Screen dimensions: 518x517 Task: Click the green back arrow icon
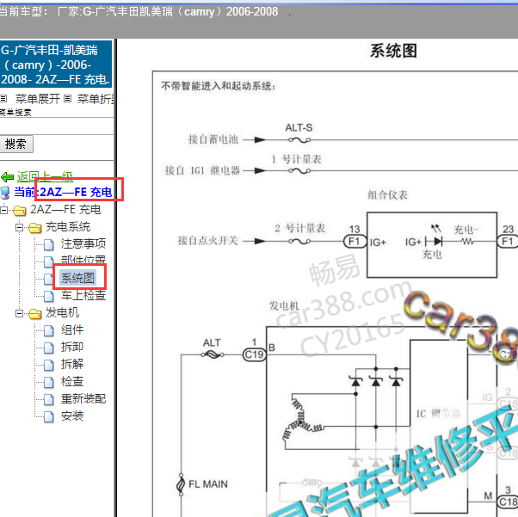pos(7,177)
